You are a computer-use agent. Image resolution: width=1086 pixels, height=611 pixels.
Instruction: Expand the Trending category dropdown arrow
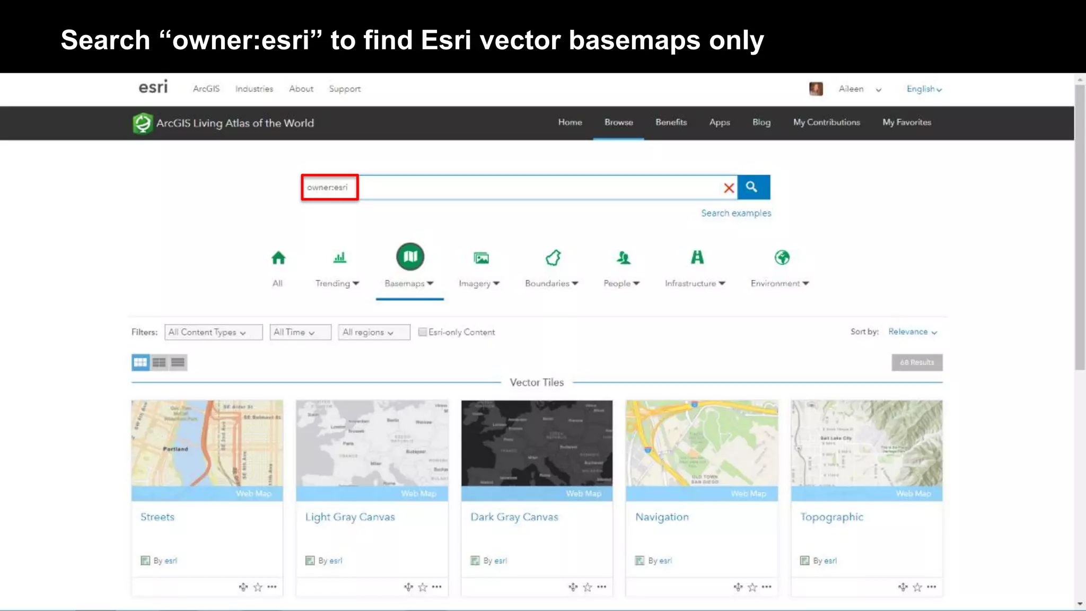click(x=356, y=283)
